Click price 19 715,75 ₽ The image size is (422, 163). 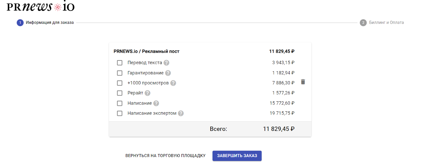pyautogui.click(x=282, y=113)
